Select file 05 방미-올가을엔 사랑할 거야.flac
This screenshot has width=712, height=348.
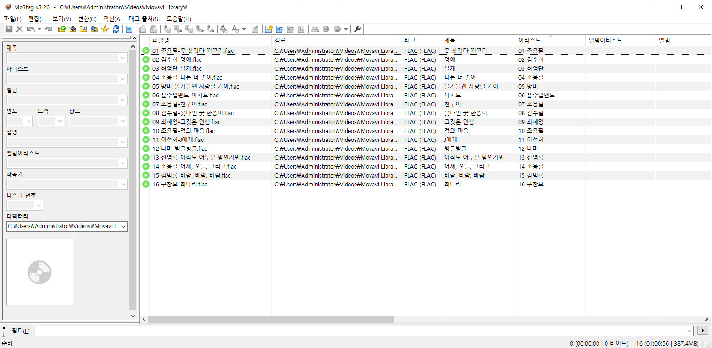point(196,86)
